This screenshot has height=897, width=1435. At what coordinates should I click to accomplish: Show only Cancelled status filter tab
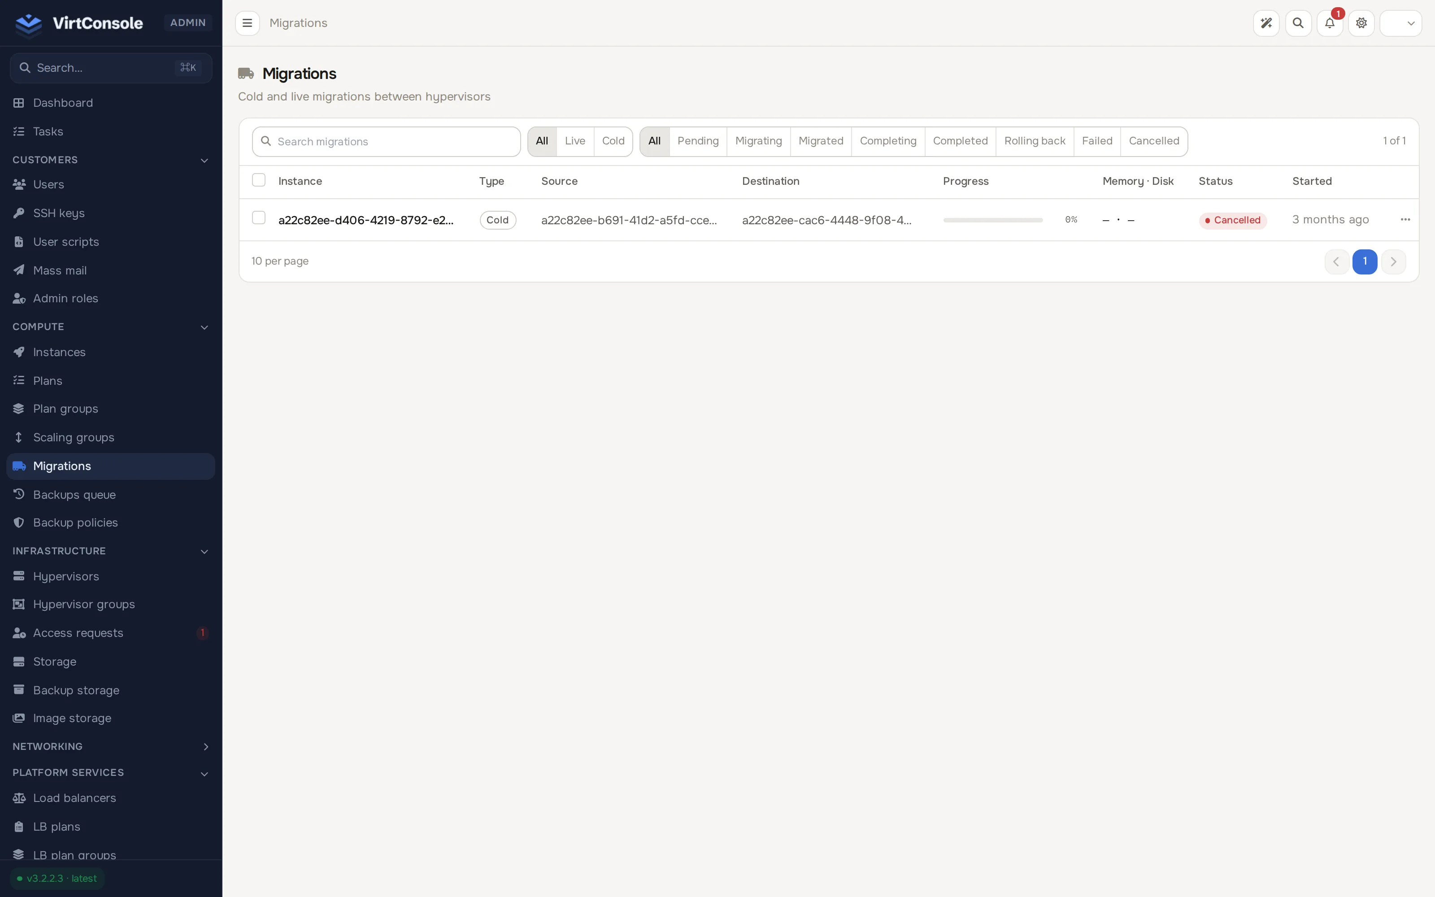[x=1153, y=141]
